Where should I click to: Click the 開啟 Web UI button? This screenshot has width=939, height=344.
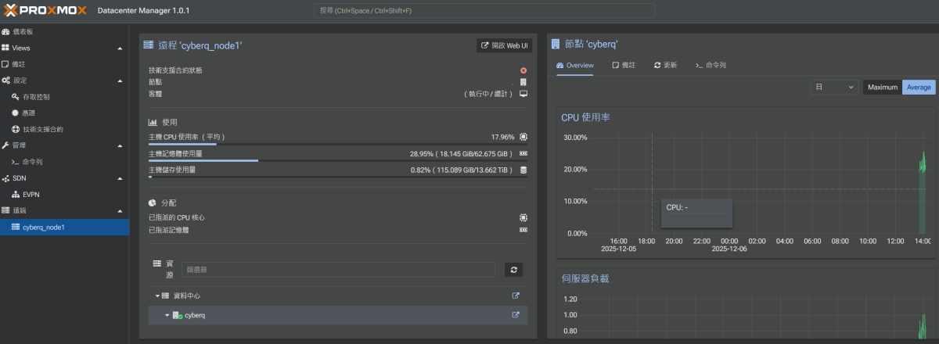click(504, 46)
